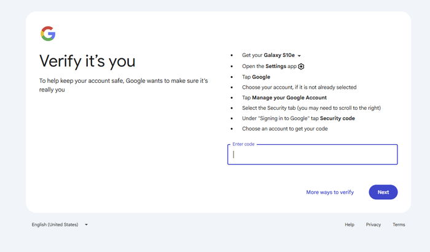Click the Next button
Viewport: 430px width, 252px height.
pos(383,192)
